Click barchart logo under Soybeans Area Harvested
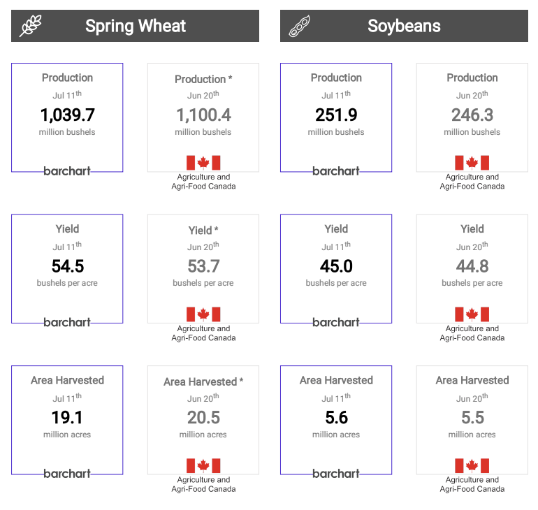 (x=336, y=474)
